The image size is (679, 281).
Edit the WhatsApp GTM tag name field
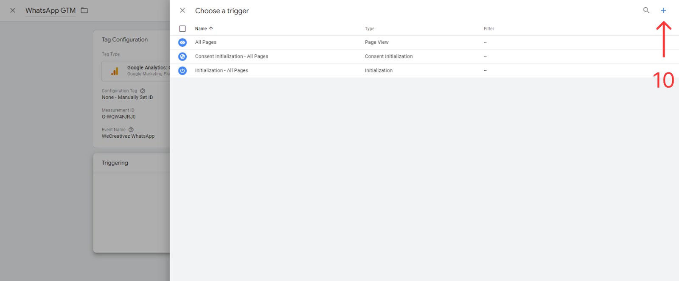point(51,11)
